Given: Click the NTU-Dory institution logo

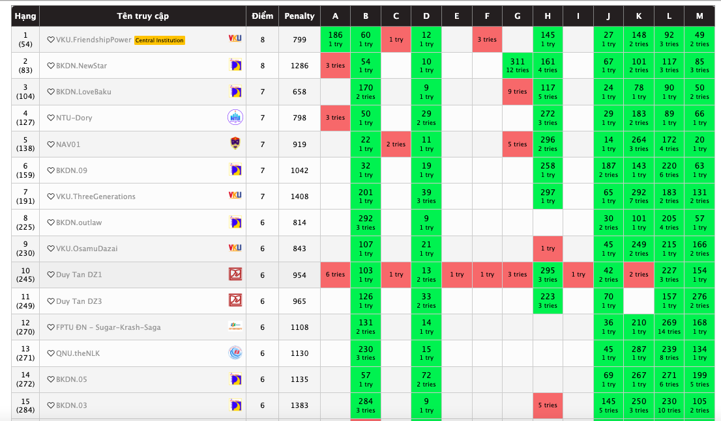Looking at the screenshot, I should click(x=235, y=118).
